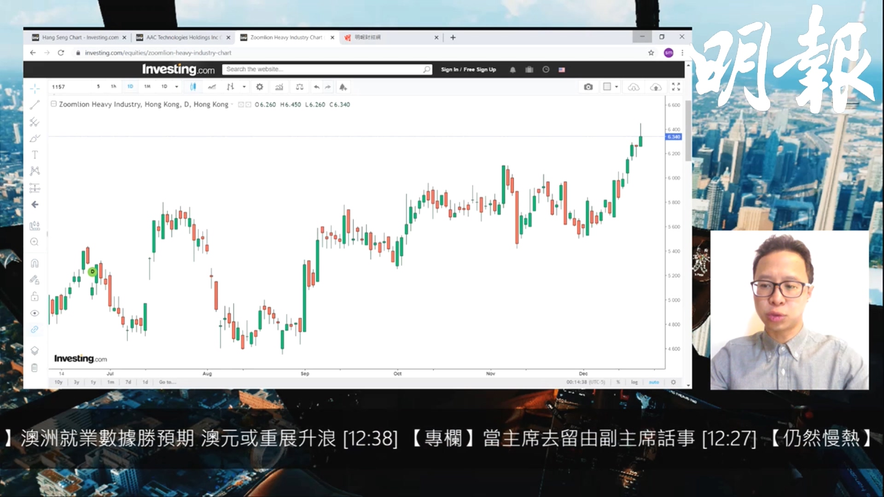Screen dimensions: 884x497
Task: Set range to 1m
Action: click(110, 382)
